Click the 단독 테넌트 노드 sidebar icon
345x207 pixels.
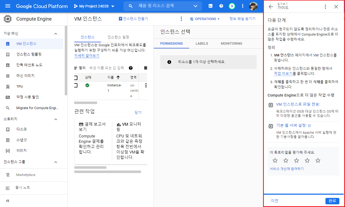click(x=7, y=65)
